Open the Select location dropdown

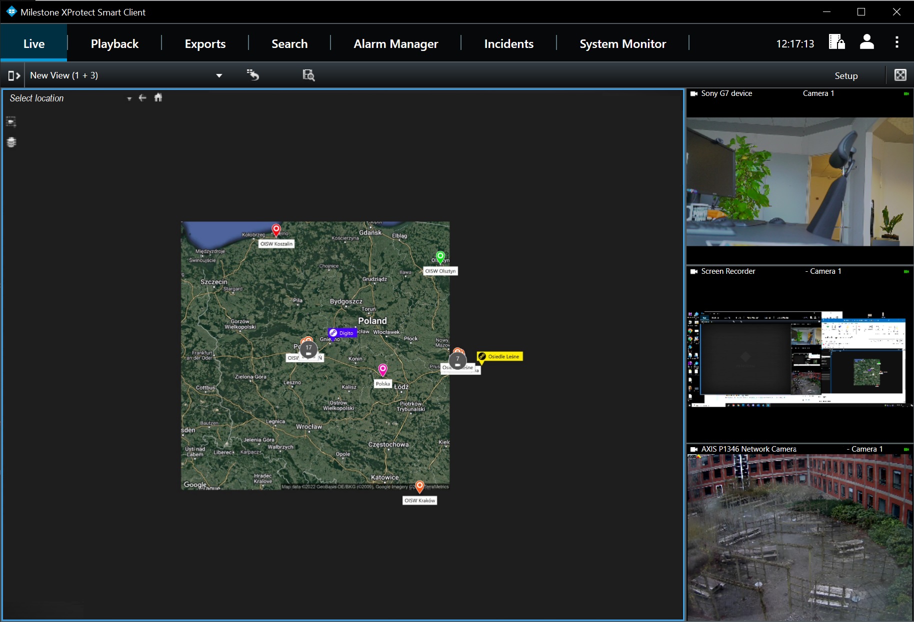(129, 98)
